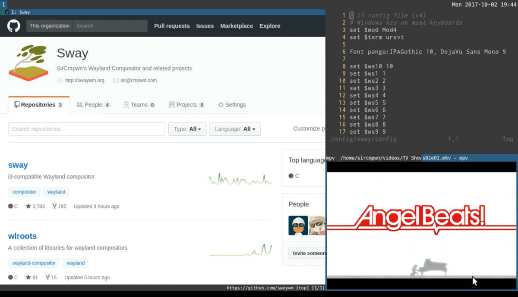Open the Marketplace menu item
The width and height of the screenshot is (518, 297).
tap(237, 26)
